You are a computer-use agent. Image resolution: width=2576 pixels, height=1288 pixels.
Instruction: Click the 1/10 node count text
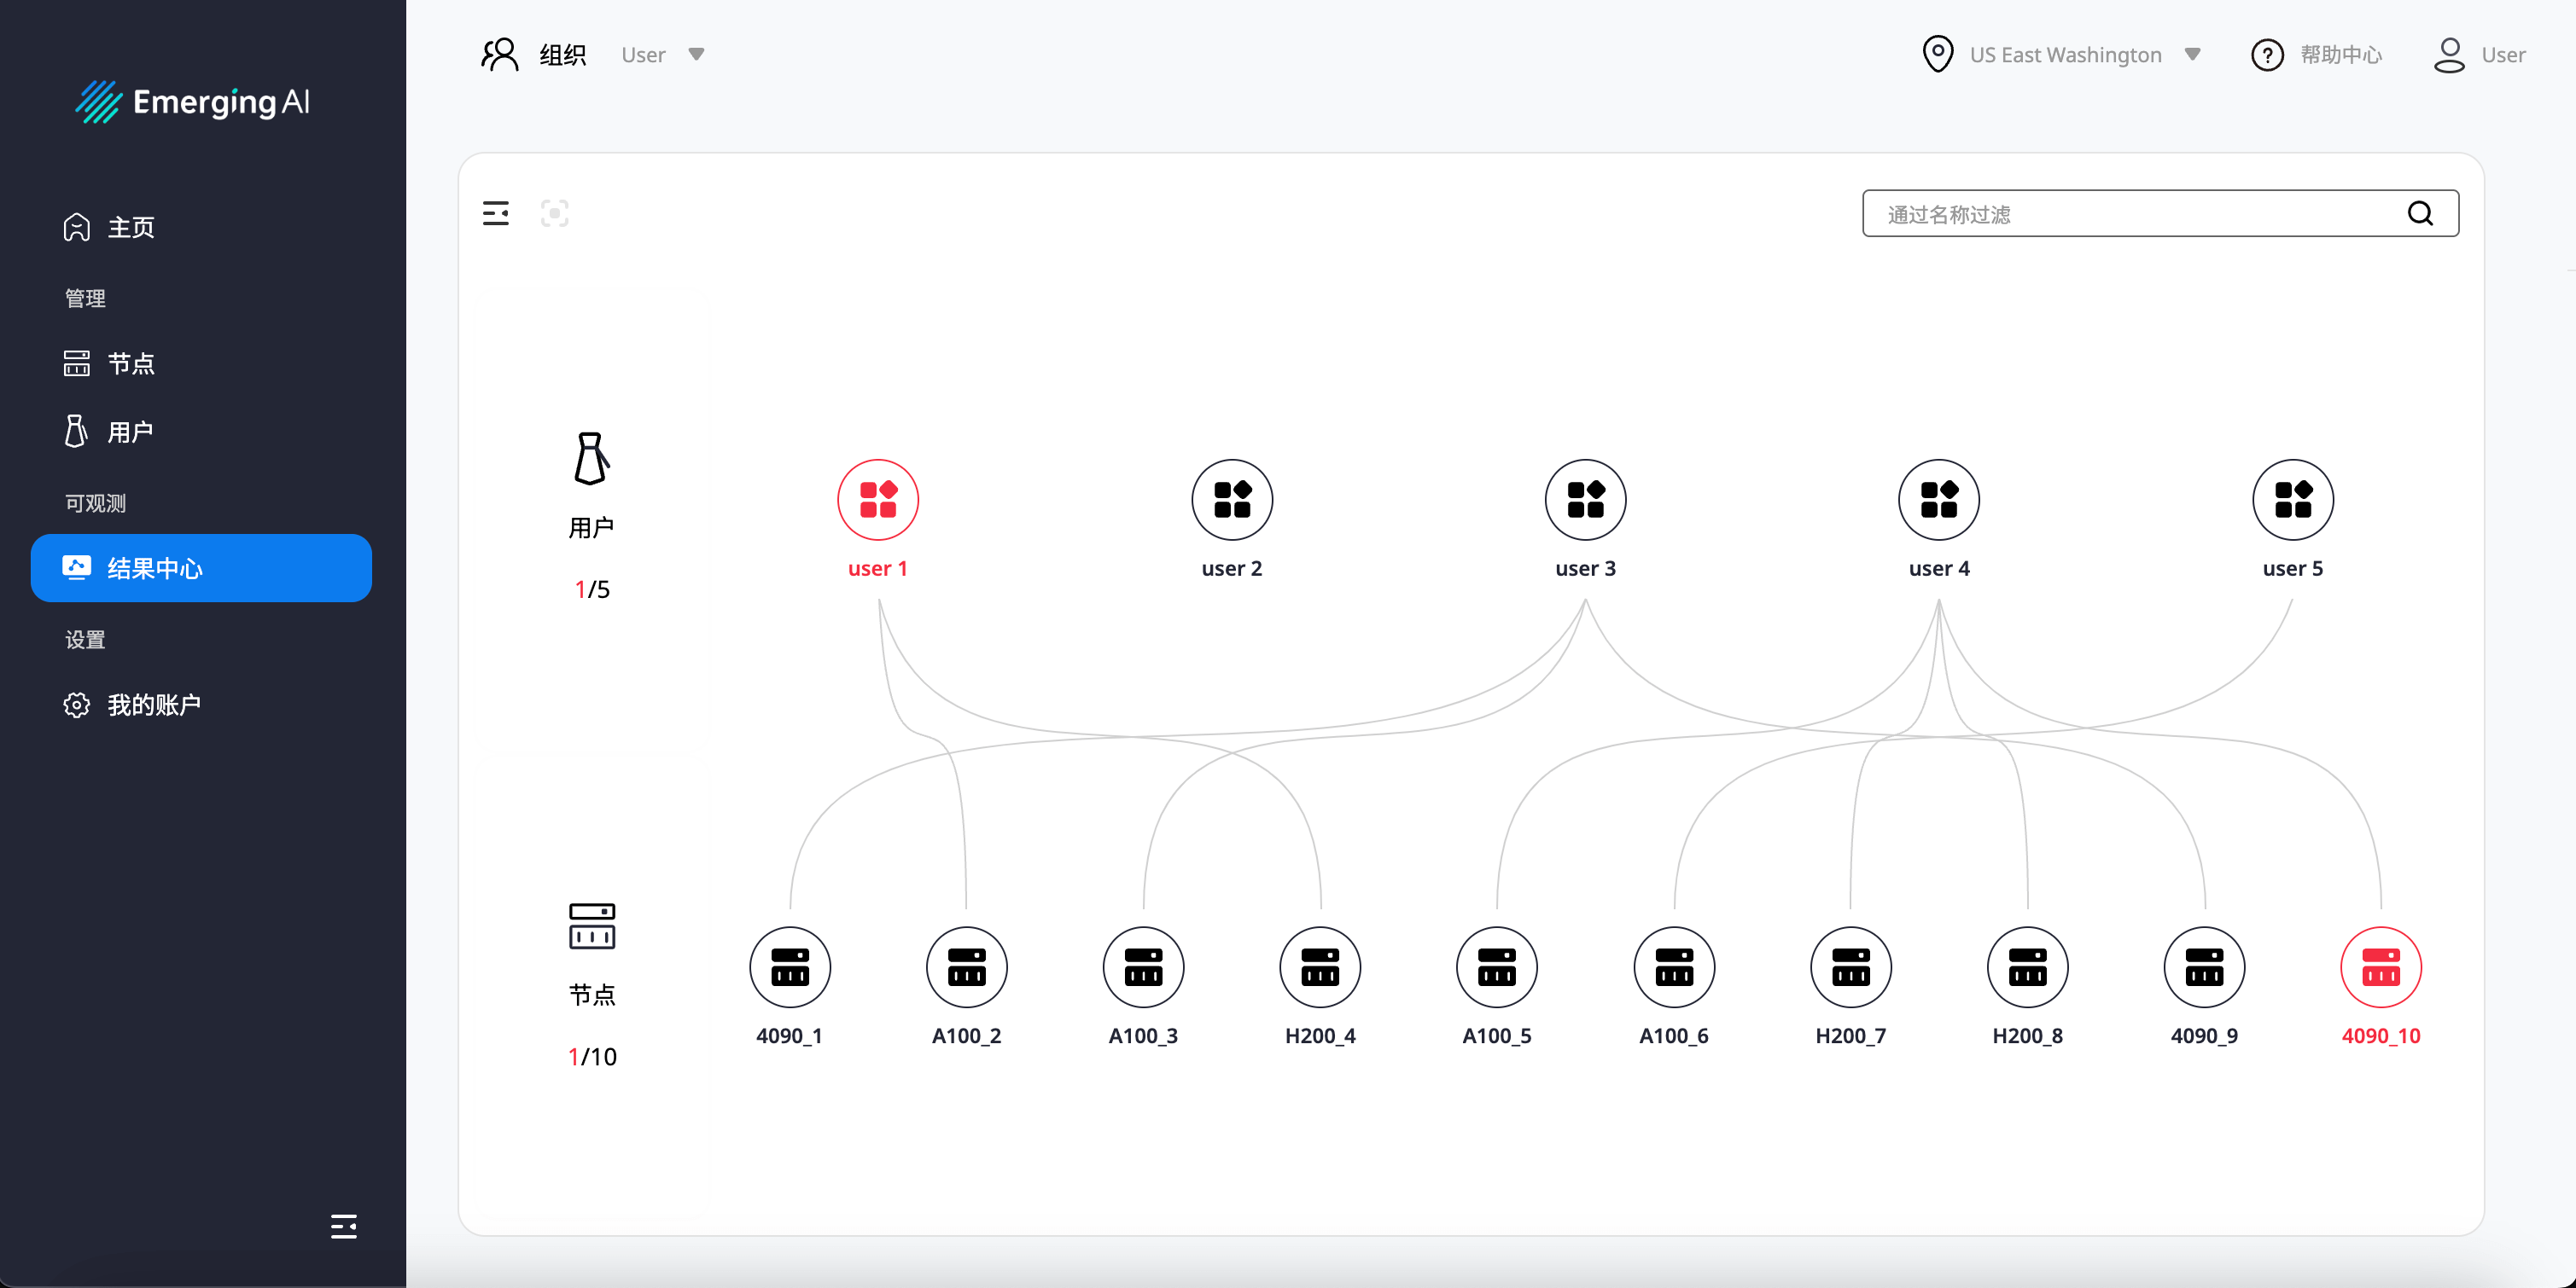pos(592,1057)
